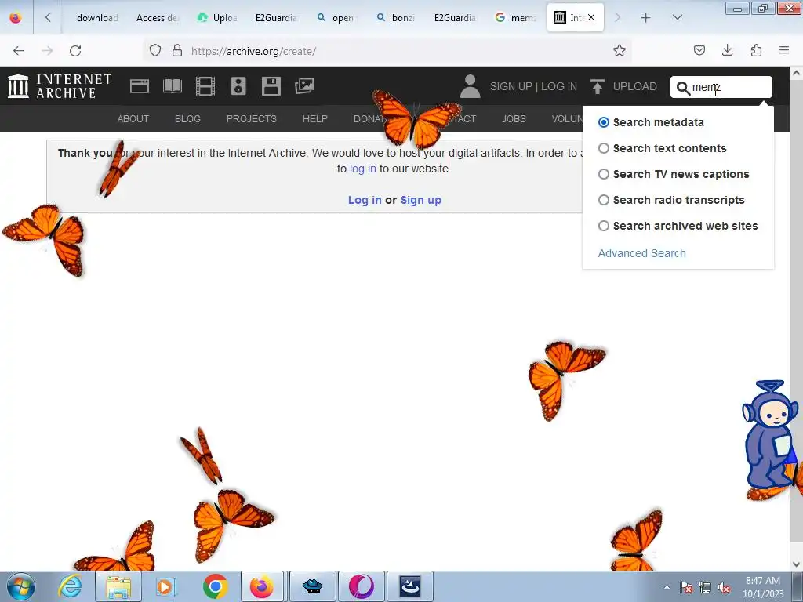The height and width of the screenshot is (602, 803).
Task: Open the PROJECTS menu item
Action: point(252,119)
